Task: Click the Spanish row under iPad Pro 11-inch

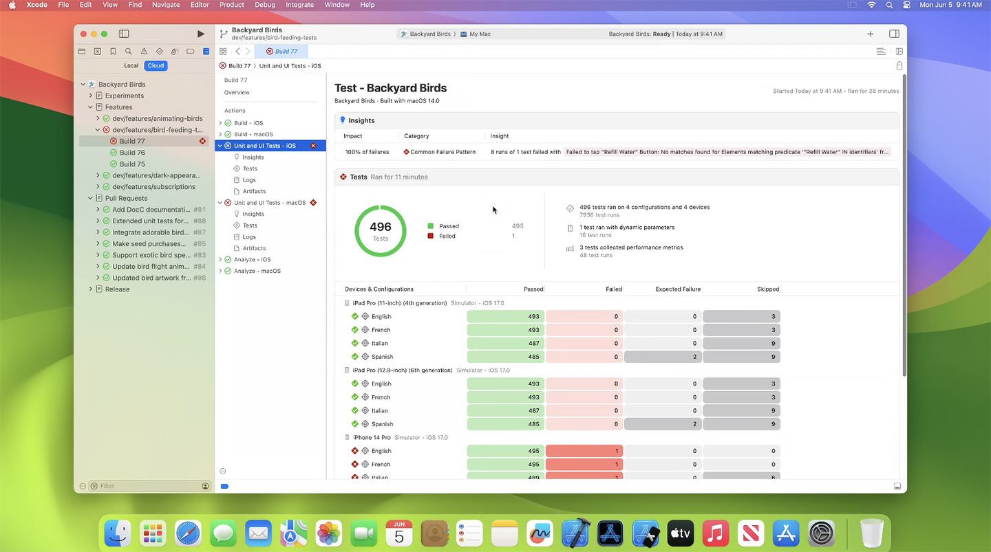Action: 562,357
